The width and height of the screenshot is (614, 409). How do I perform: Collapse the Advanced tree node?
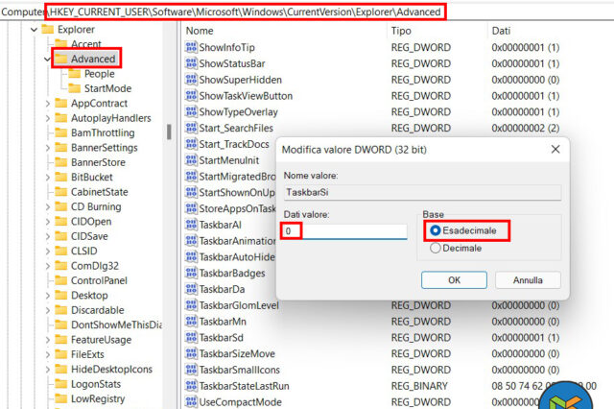click(x=47, y=60)
